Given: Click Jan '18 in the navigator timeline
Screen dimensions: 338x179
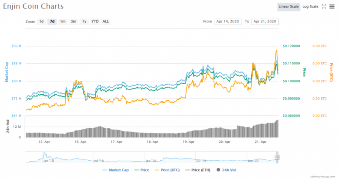Looking at the screenshot, I should tap(48, 161).
